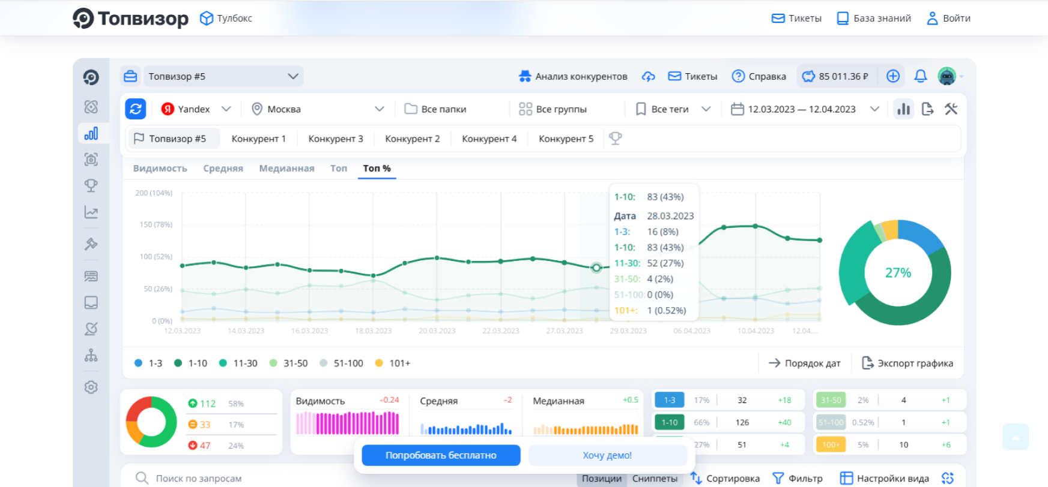Screen dimensions: 1048x487
Task: Open the Москва region dropdown
Action: (x=318, y=109)
